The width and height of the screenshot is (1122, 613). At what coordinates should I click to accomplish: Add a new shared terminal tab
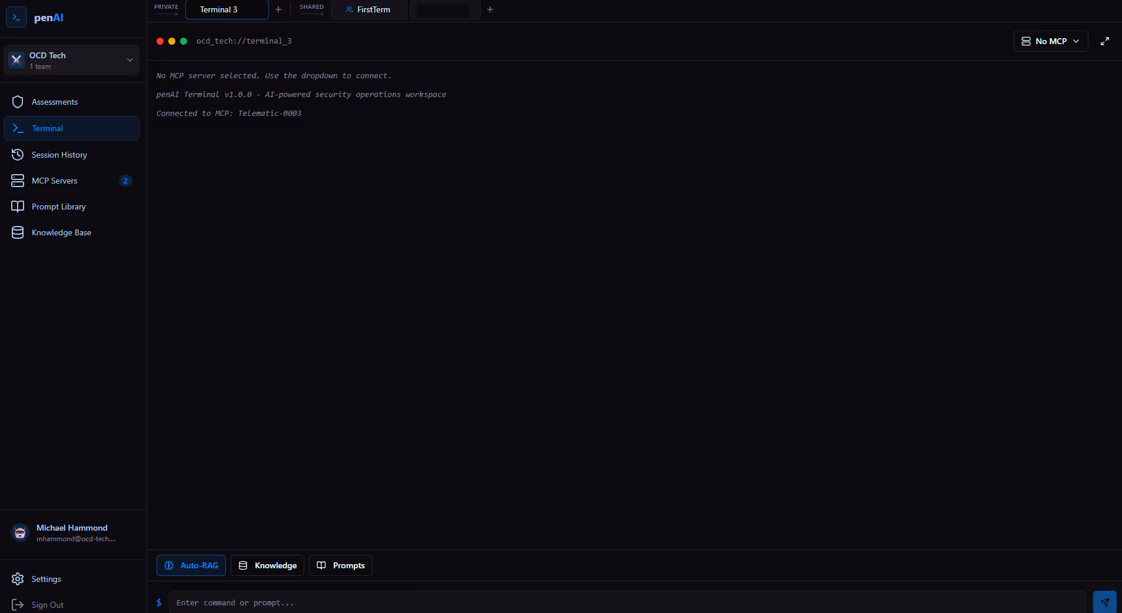[490, 9]
